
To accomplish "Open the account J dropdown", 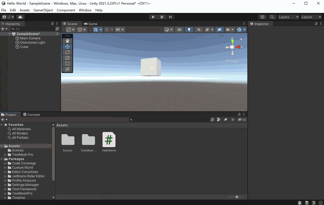I will [x=8, y=17].
